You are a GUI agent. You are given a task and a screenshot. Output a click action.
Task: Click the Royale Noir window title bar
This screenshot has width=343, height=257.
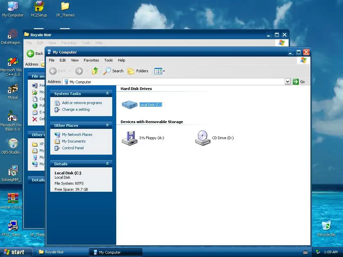(144, 35)
